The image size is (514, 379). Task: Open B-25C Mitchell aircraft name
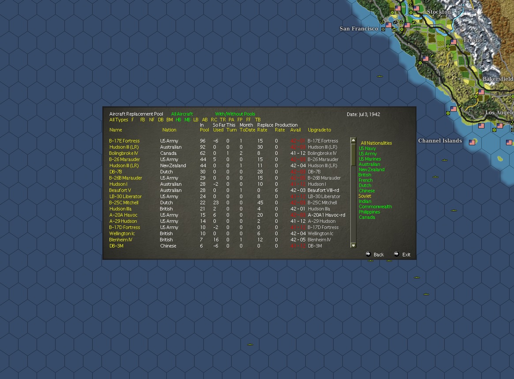[124, 203]
